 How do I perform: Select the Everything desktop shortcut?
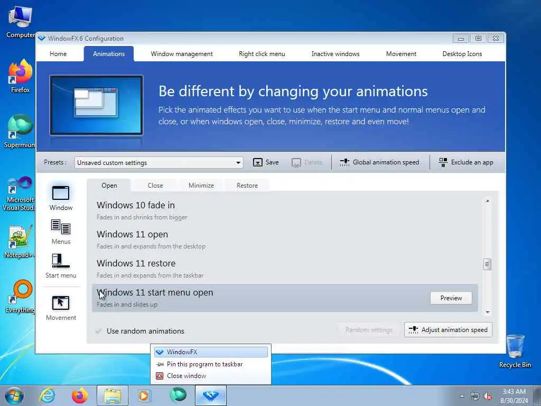(x=20, y=296)
